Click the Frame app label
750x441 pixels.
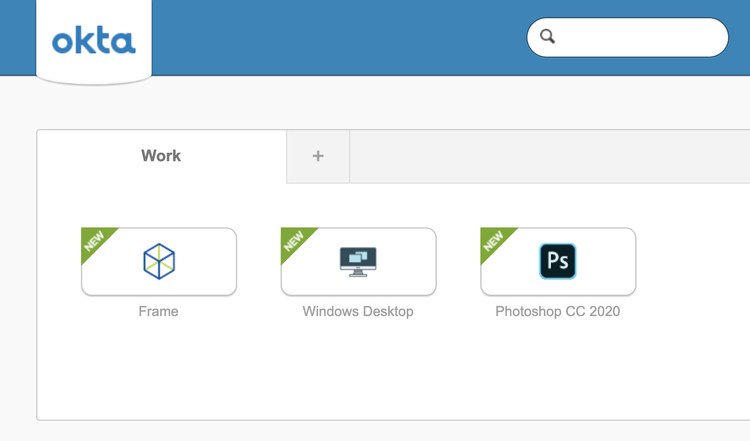[159, 311]
